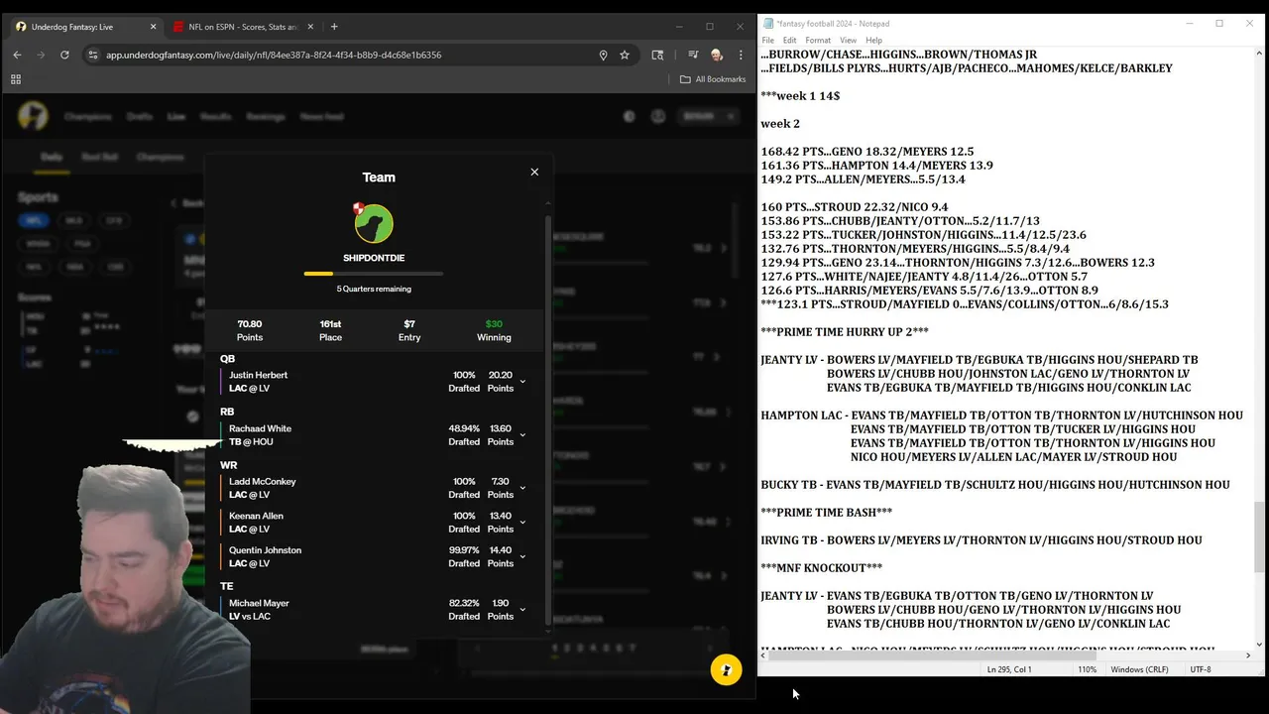1269x714 pixels.
Task: Open site information icon in address bar
Action: coord(92,55)
